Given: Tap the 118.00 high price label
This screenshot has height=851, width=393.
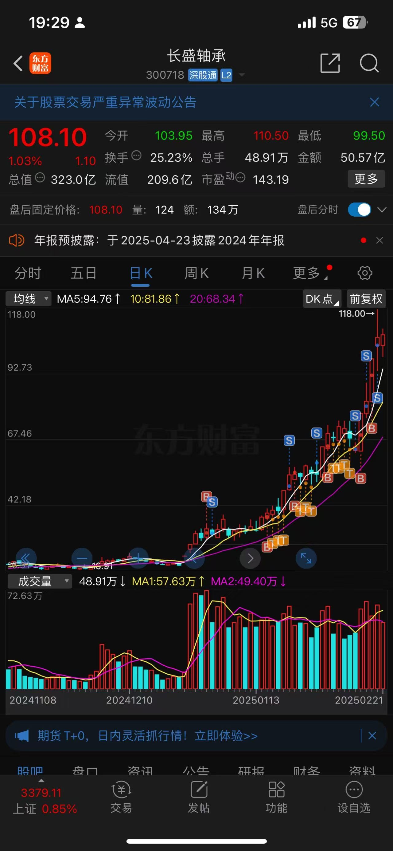Looking at the screenshot, I should click(352, 313).
